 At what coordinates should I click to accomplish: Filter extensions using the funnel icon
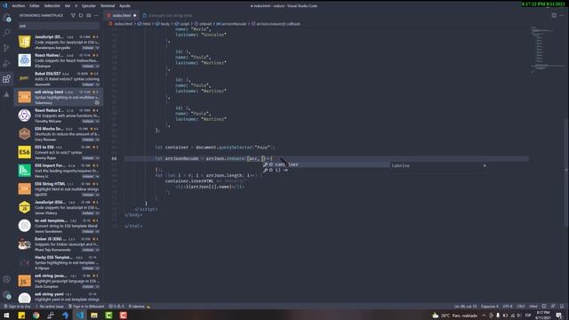tap(73, 16)
